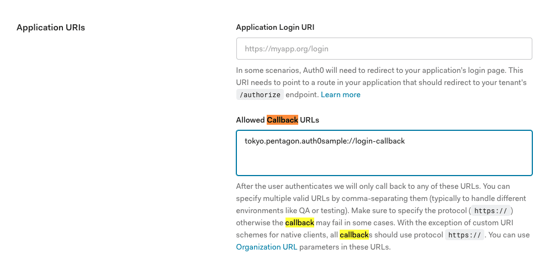Click 'Allowed' in the Allowed Callback URLs label
Image resolution: width=550 pixels, height=265 pixels.
pyautogui.click(x=250, y=120)
